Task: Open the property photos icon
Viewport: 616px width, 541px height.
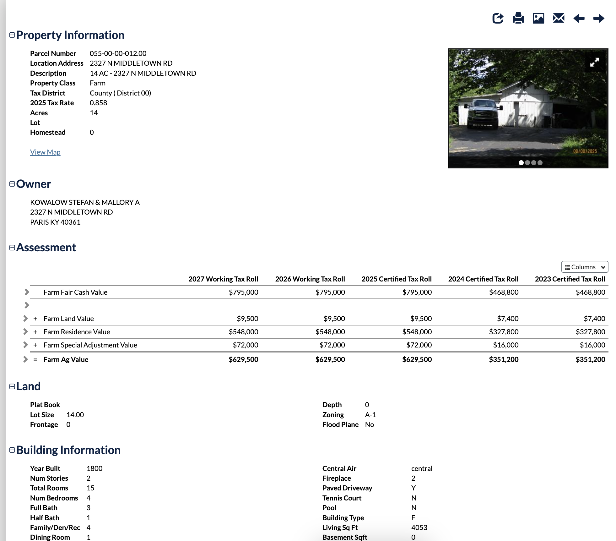Action: point(538,18)
